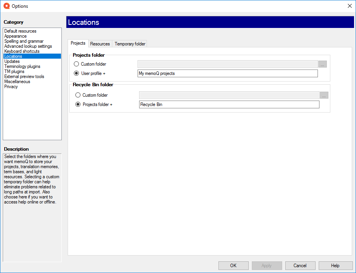This screenshot has width=356, height=273.
Task: Choose Spelling and grammar category
Action: point(24,41)
